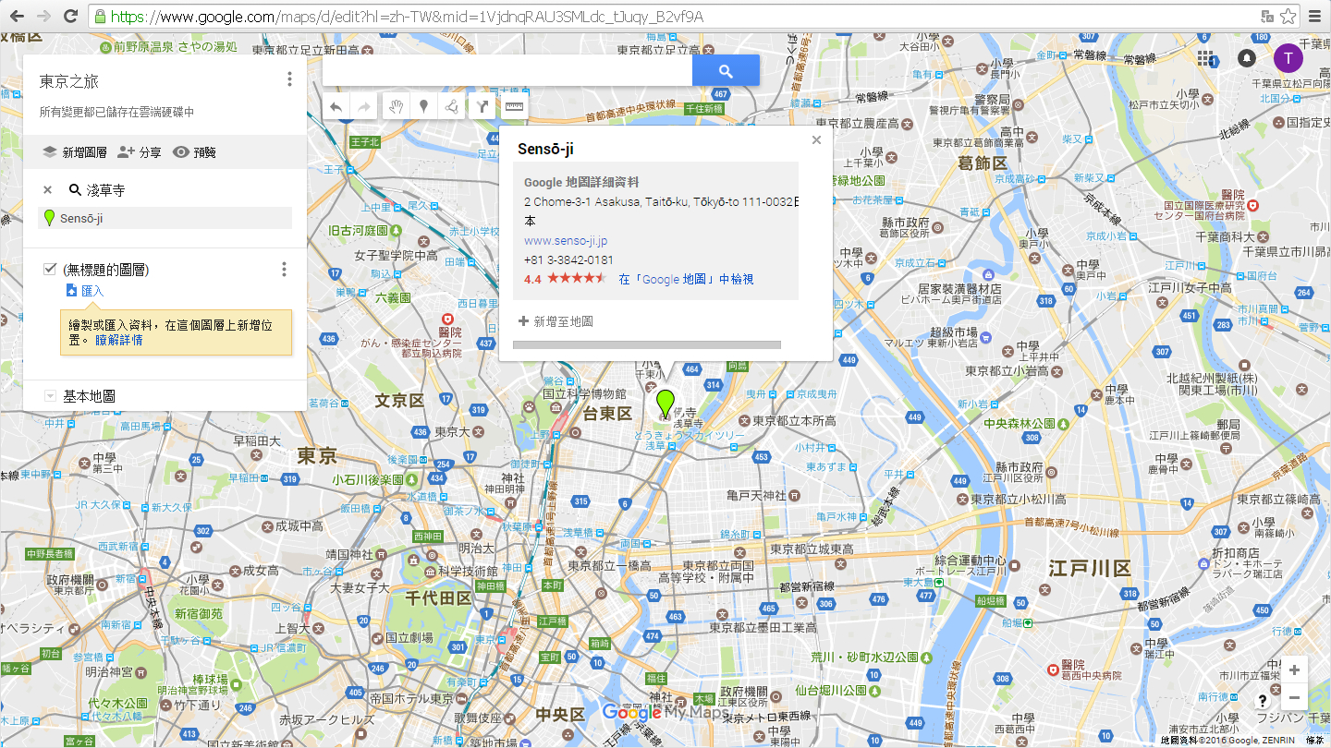1331x748 pixels.
Task: Click the blue search magnifier button
Action: tap(726, 70)
